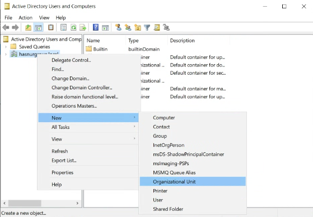
Task: Click the Find Objects toolbar icon
Action: point(157,27)
